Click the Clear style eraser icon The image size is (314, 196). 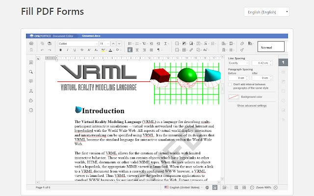242,44
